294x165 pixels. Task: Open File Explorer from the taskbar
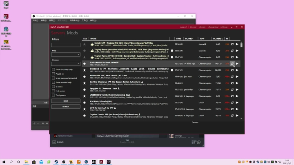click(26, 162)
